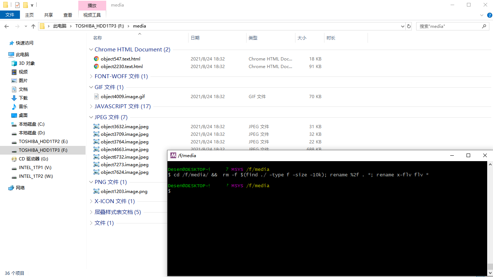The image size is (493, 277).
Task: Collapse GIF 文件 group
Action: 91,87
